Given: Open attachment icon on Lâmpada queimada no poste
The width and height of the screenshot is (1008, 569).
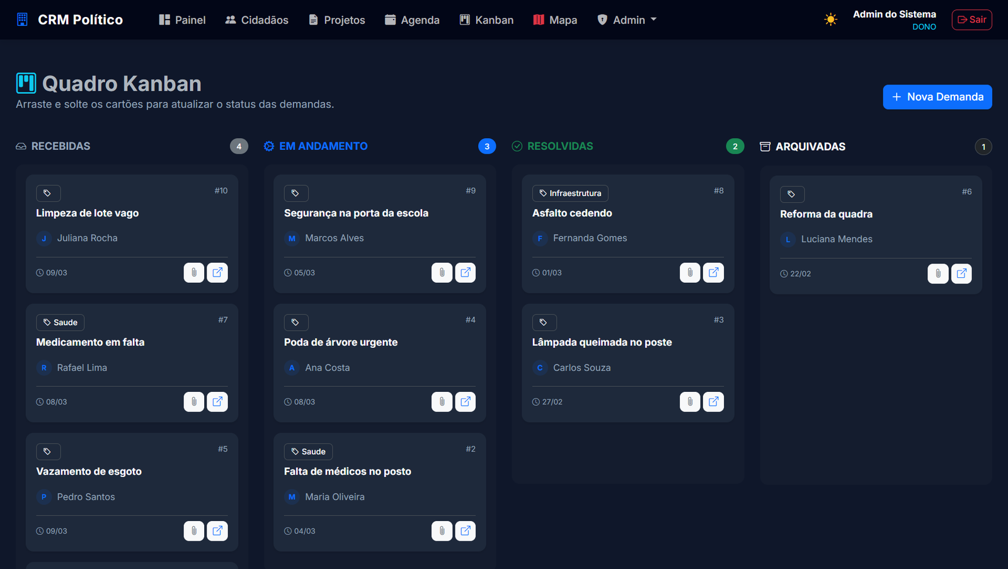Looking at the screenshot, I should coord(690,401).
